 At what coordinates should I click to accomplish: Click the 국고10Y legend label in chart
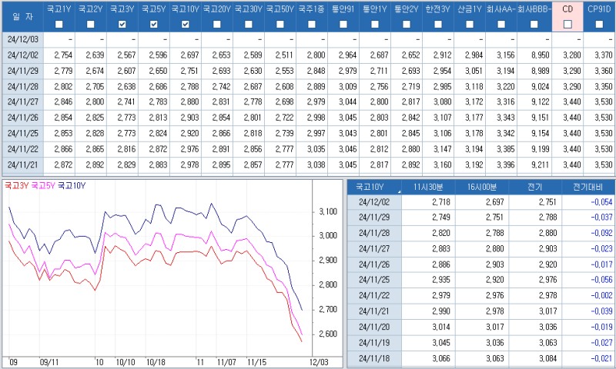coord(72,185)
